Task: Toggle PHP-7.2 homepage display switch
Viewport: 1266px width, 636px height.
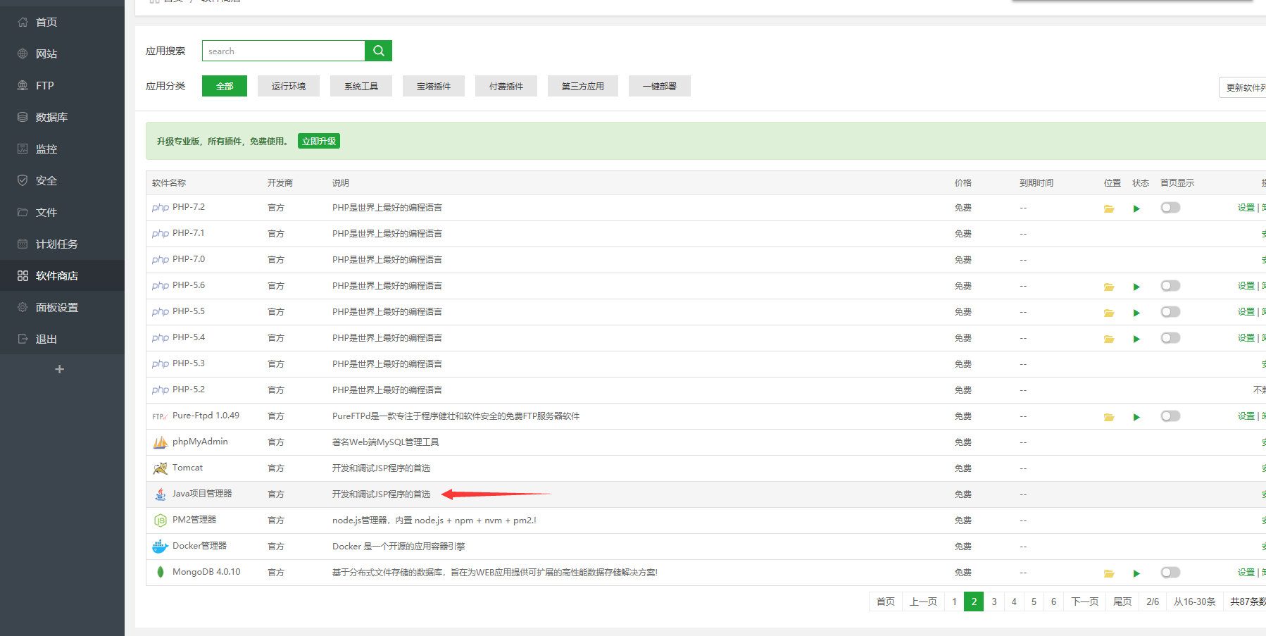Action: (x=1170, y=208)
